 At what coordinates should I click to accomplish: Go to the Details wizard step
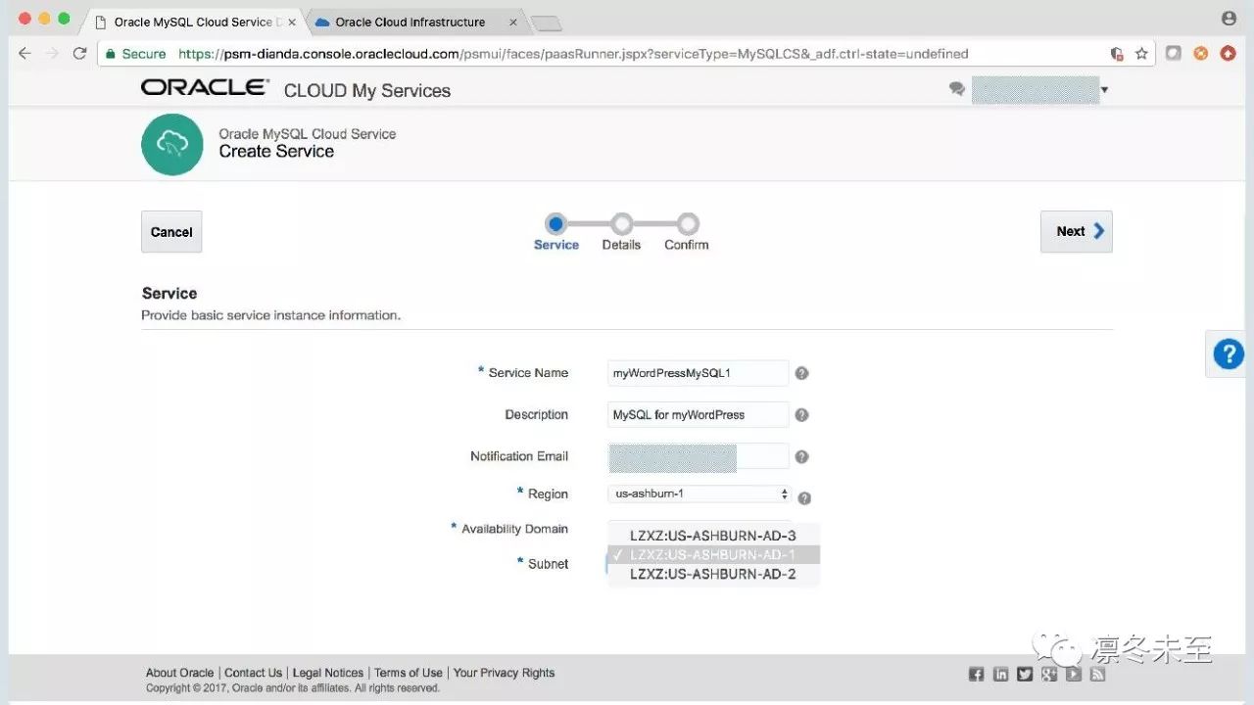coord(621,233)
